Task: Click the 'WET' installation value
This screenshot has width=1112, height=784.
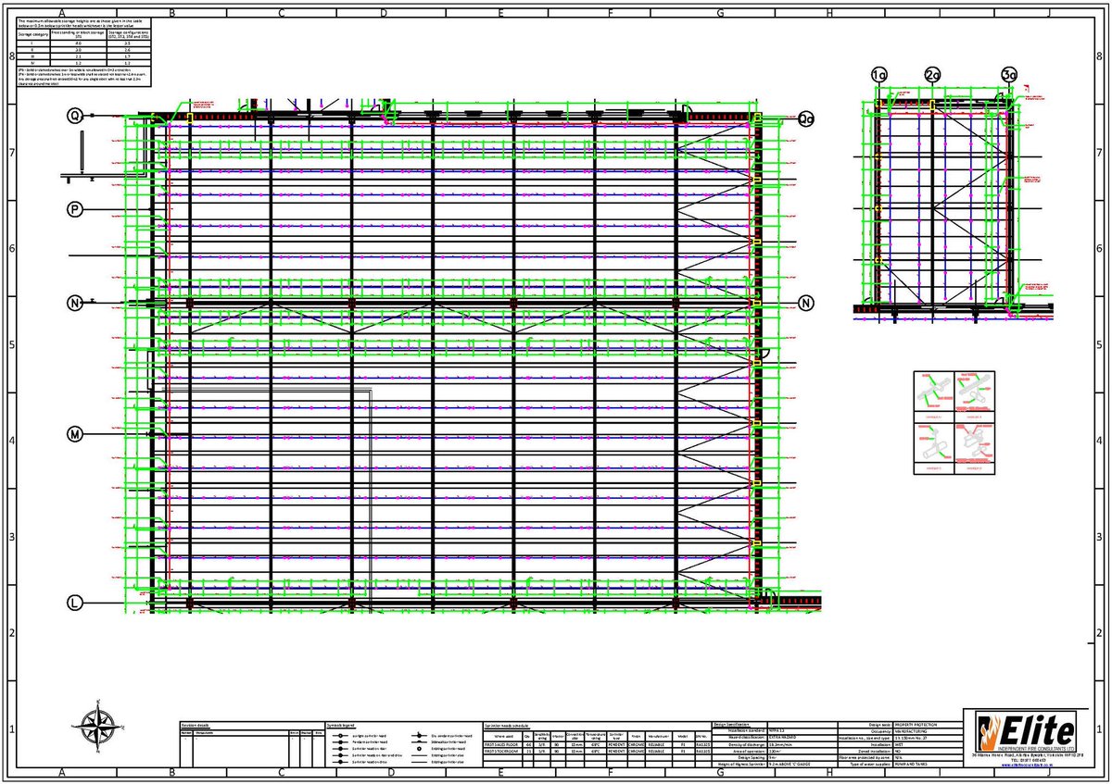Action: pyautogui.click(x=898, y=744)
